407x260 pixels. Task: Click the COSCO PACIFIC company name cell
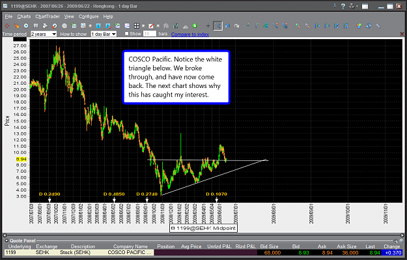(129, 252)
